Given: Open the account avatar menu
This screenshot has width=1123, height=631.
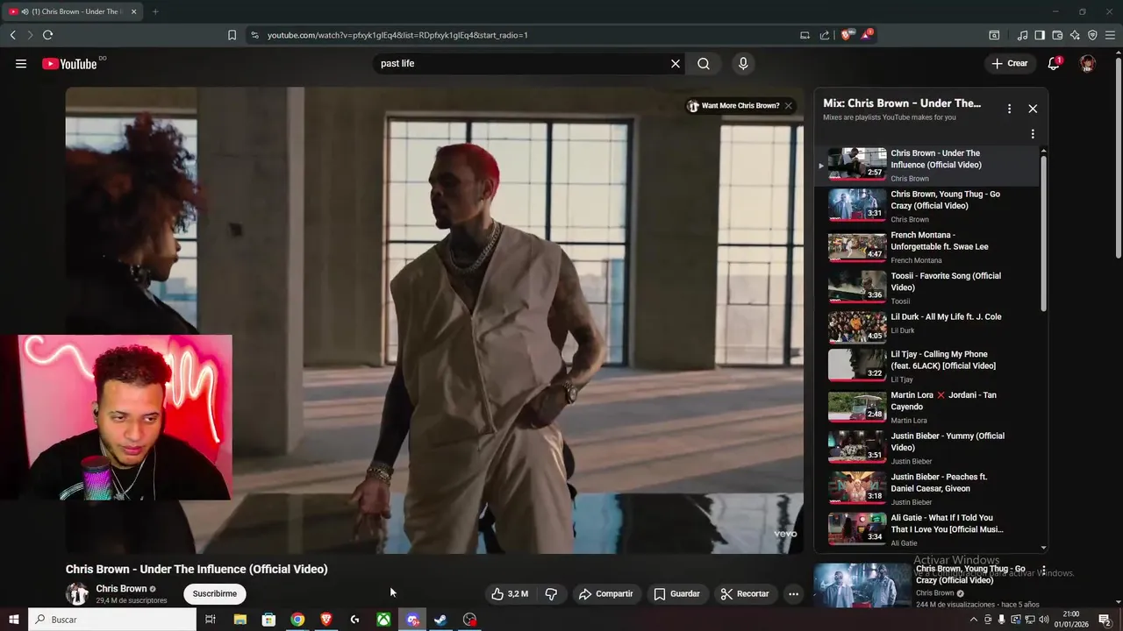Looking at the screenshot, I should [x=1088, y=63].
